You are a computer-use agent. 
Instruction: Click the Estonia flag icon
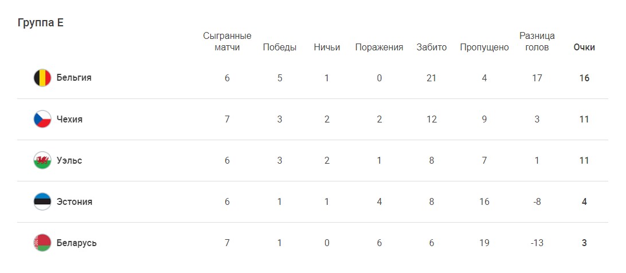[42, 201]
